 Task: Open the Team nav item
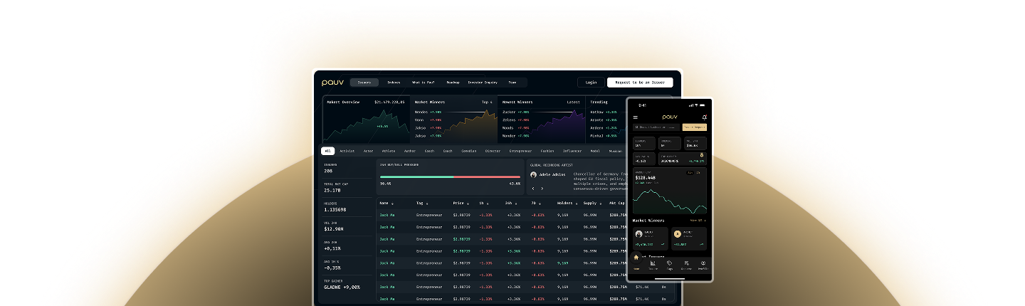(x=512, y=83)
